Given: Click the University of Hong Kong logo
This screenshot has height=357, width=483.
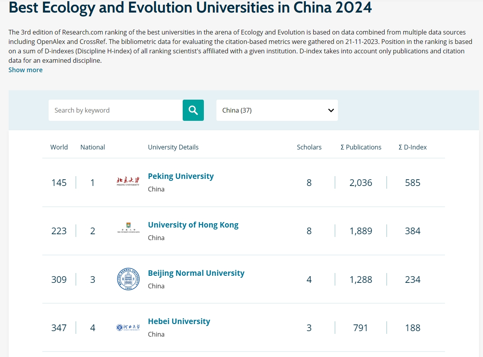Looking at the screenshot, I should click(x=128, y=230).
